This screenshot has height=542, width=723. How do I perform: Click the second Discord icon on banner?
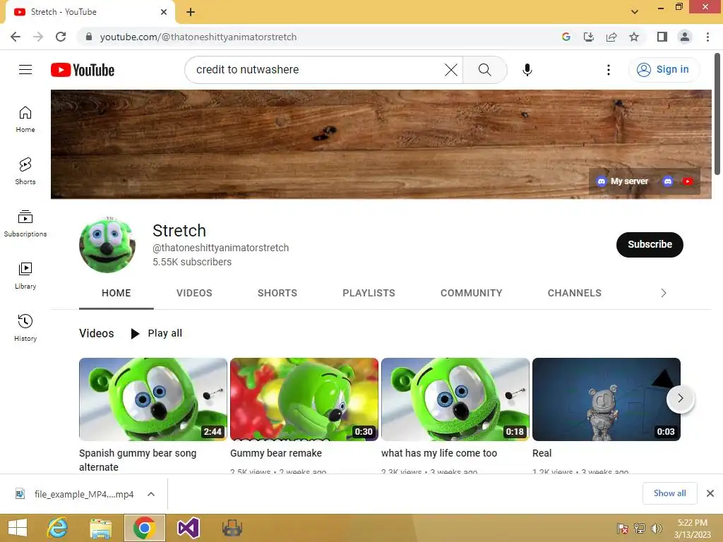tap(668, 181)
